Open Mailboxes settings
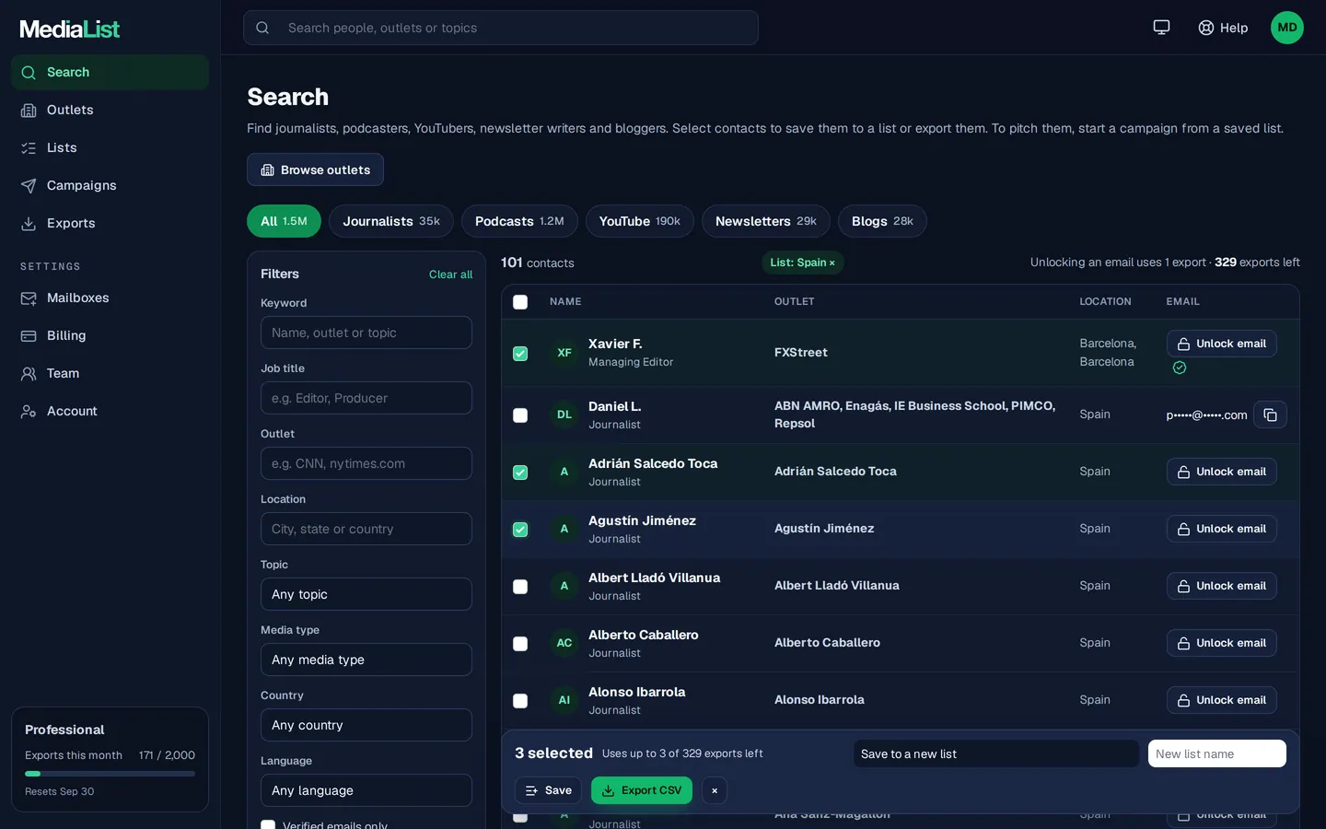Image resolution: width=1326 pixels, height=829 pixels. [x=110, y=298]
